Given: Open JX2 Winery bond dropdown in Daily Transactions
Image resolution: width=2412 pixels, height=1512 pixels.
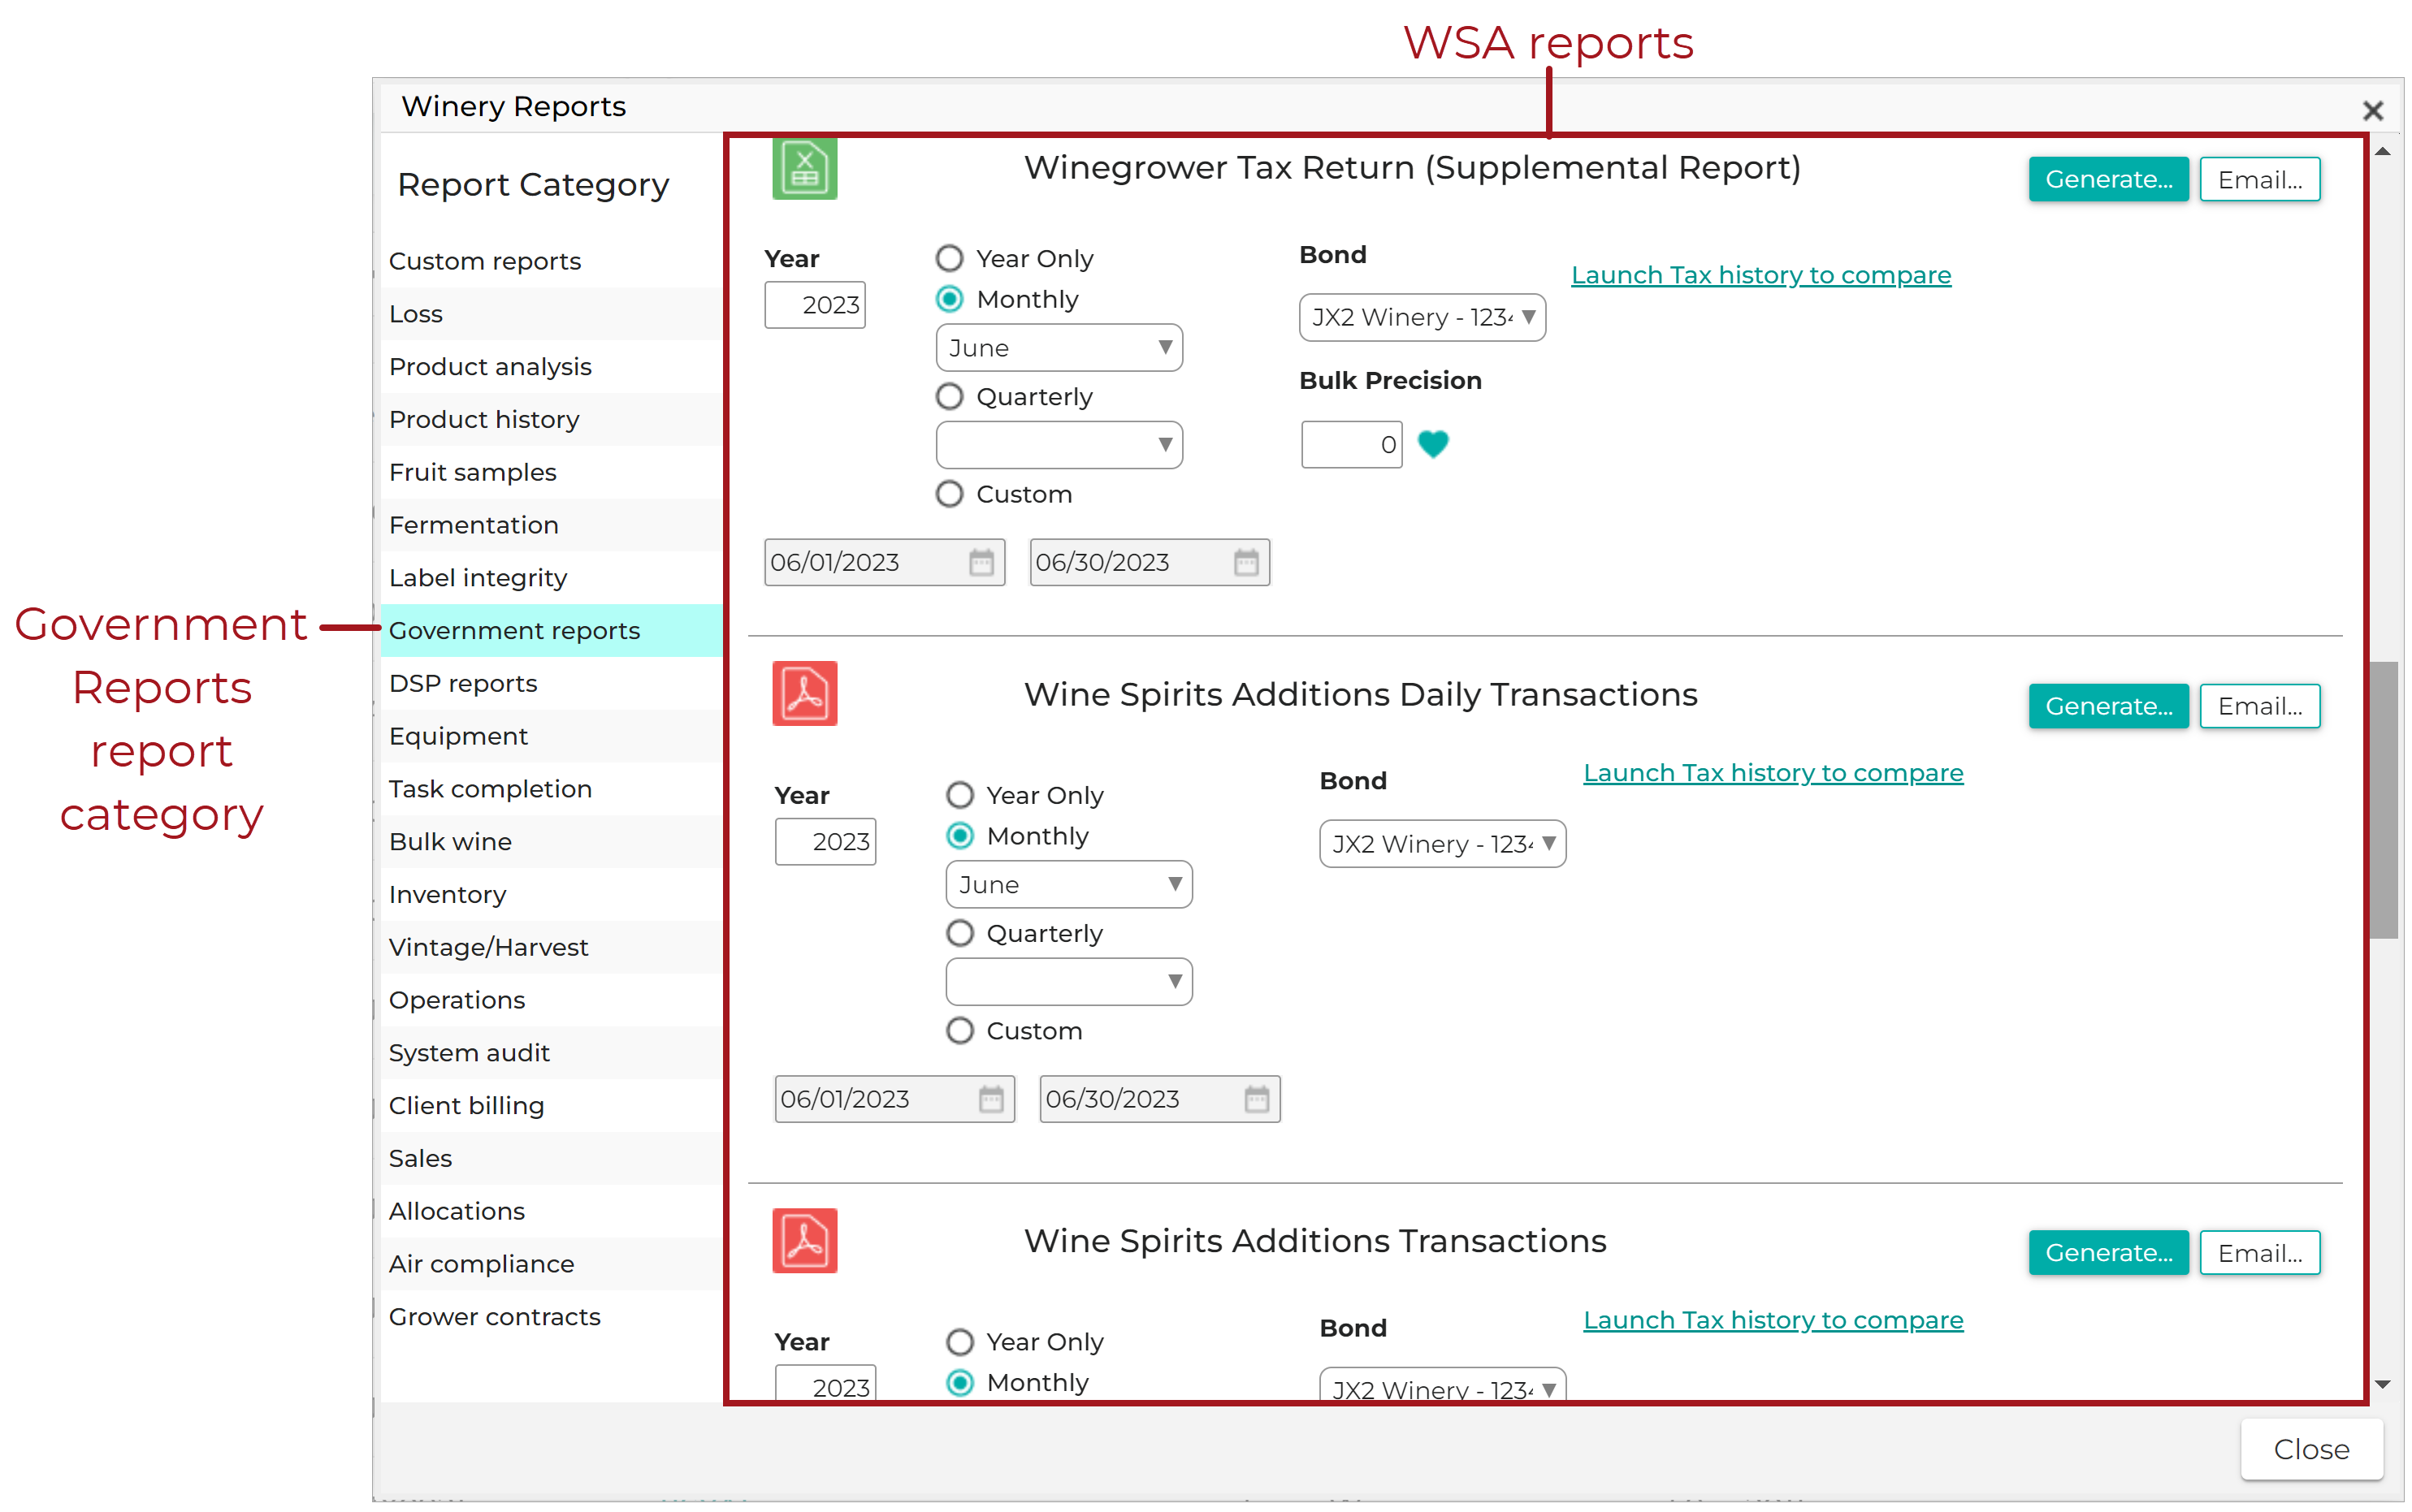Looking at the screenshot, I should [x=1442, y=844].
